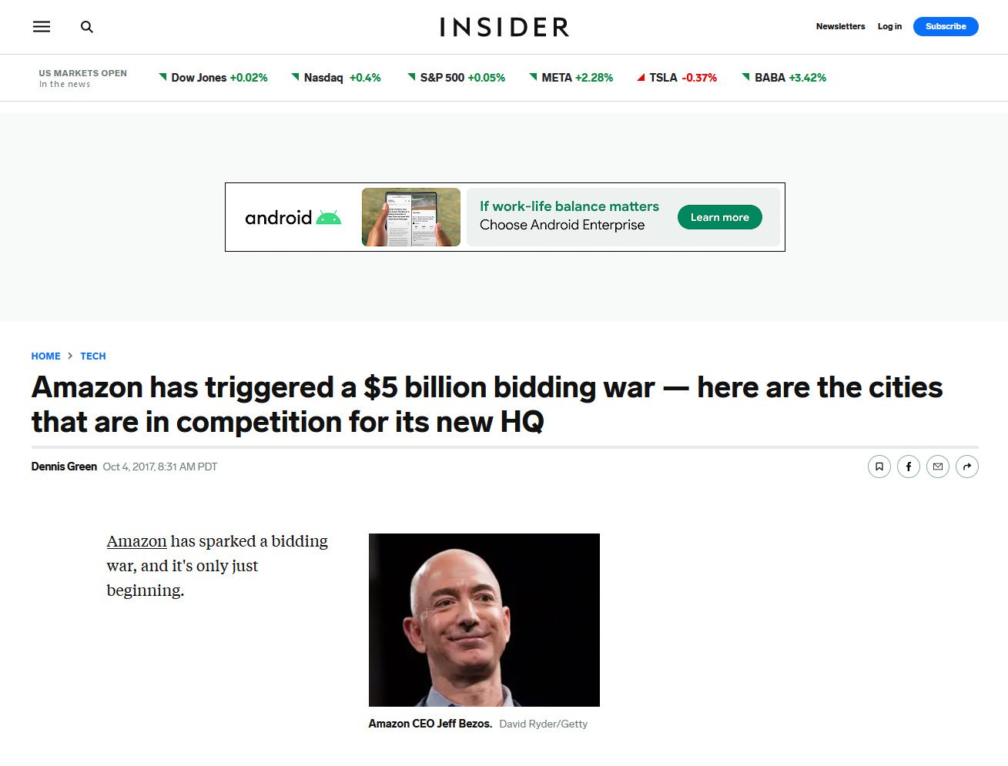Email the article via envelope icon
1008x766 pixels.
938,467
